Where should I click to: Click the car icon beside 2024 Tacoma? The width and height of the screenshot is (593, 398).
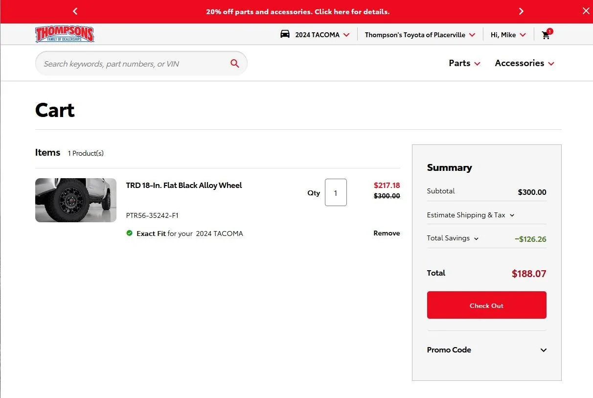point(285,34)
